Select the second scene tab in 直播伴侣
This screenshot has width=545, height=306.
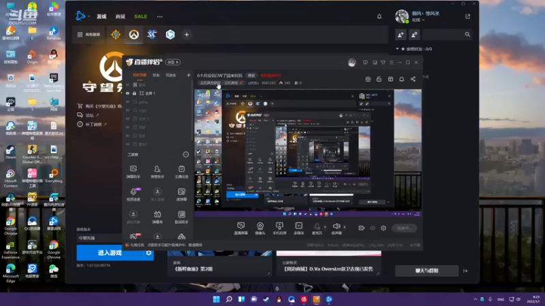[156, 75]
